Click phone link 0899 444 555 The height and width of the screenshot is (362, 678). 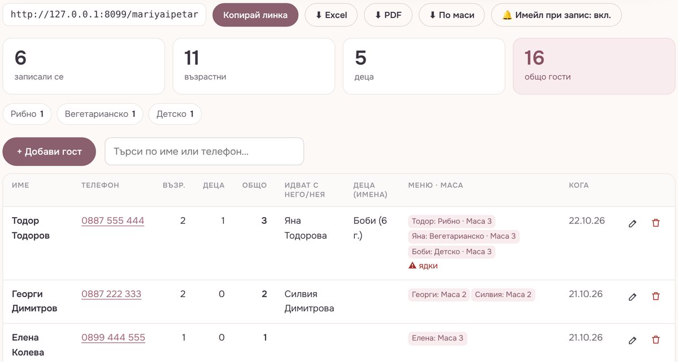[x=113, y=338]
